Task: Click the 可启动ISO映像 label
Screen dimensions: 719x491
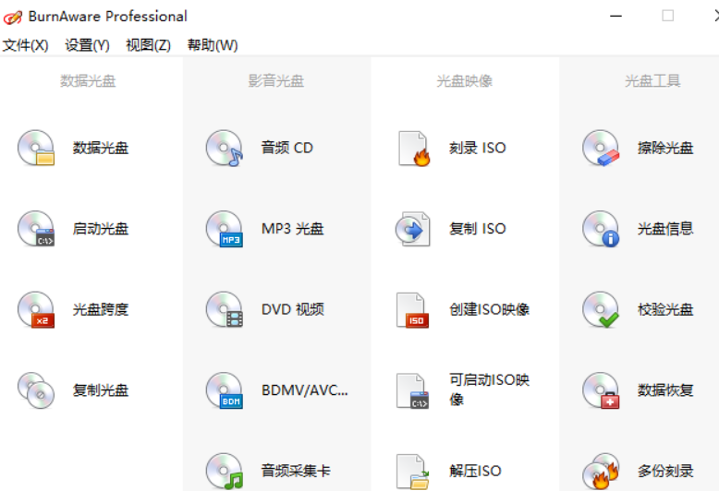Action: pos(489,389)
